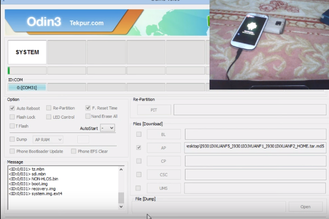Click the Odin3 banner logo
The height and width of the screenshot is (219, 329).
[44, 21]
